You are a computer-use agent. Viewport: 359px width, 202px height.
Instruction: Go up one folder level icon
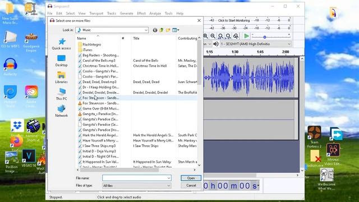tap(162, 30)
